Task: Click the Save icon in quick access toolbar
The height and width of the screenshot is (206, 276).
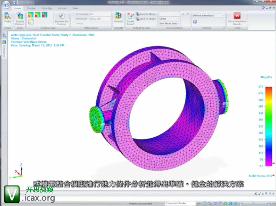Action: (x=15, y=3)
